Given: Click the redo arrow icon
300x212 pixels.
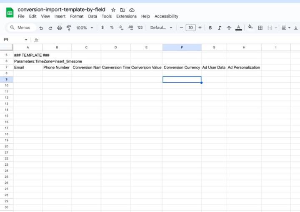Looking at the screenshot, I should click(x=50, y=28).
